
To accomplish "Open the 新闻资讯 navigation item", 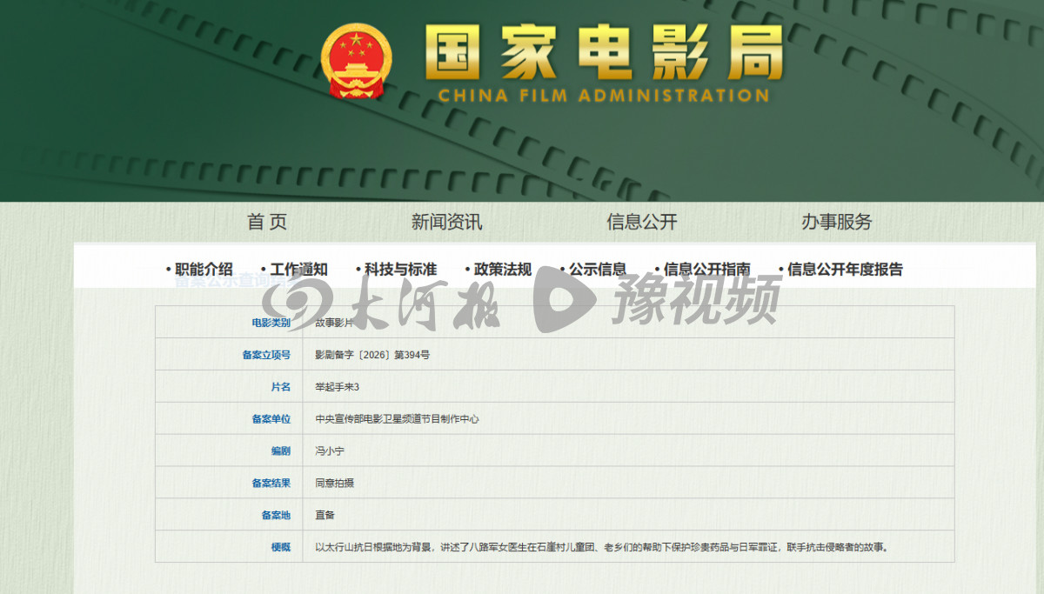I will point(446,222).
